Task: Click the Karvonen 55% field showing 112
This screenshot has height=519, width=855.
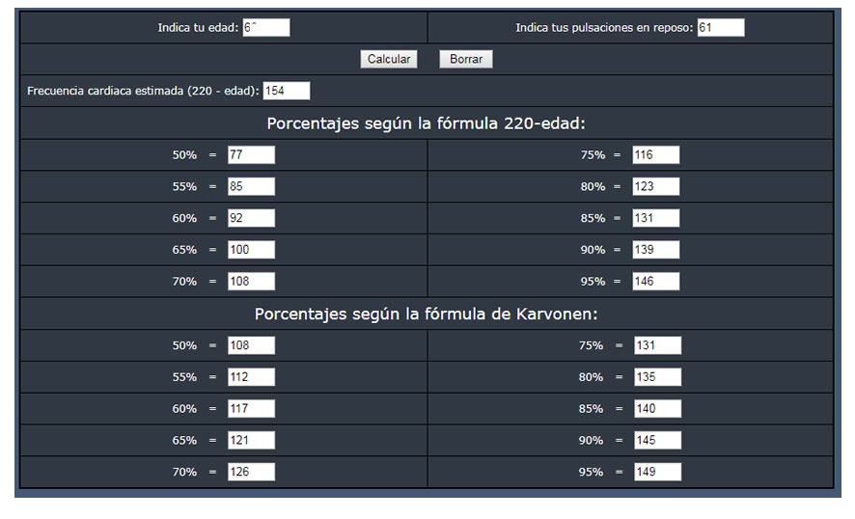Action: [x=251, y=377]
